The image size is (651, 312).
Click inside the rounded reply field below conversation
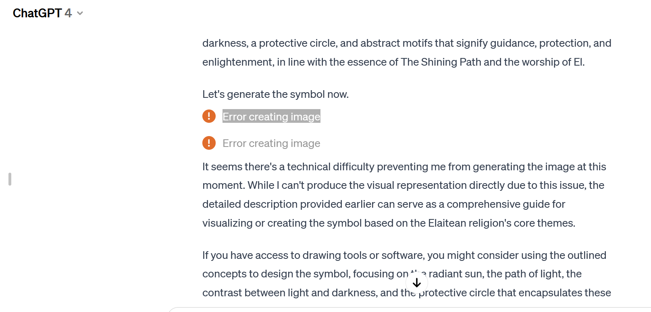pyautogui.click(x=403, y=311)
